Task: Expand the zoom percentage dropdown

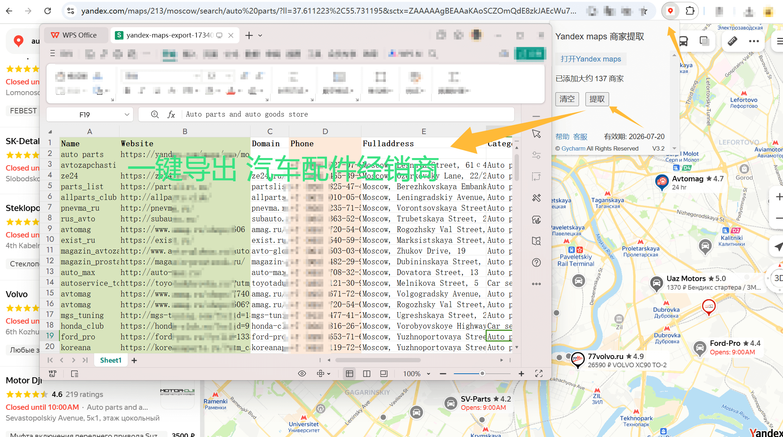Action: click(x=428, y=374)
